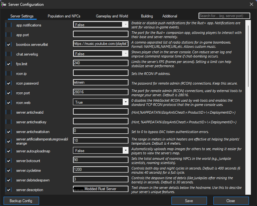257x206 pixels.
Task: Uncheck the rcon.web checkbox
Action: pyautogui.click(x=8, y=103)
